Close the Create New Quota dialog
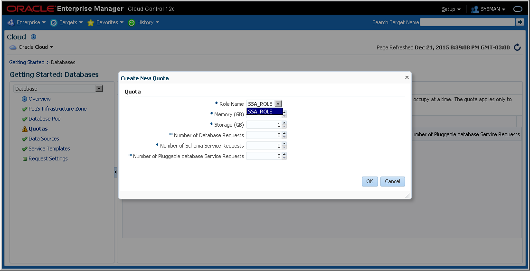Viewport: 530px width, 271px height. click(407, 77)
